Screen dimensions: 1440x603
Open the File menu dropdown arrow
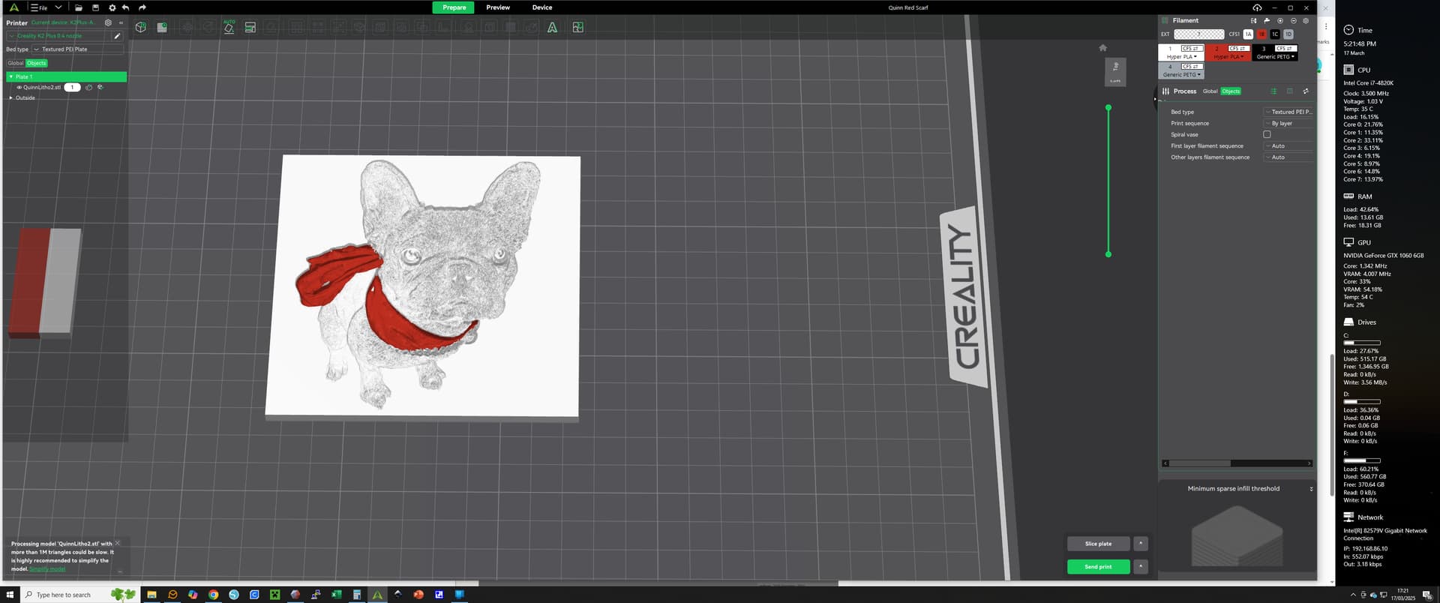(58, 7)
